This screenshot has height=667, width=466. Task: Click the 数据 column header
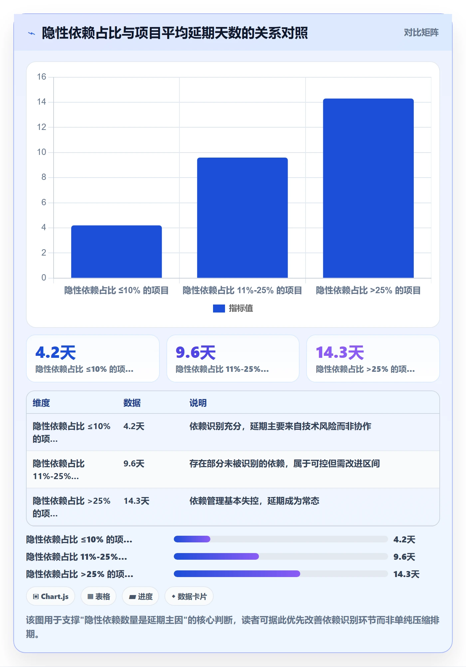[x=132, y=403]
